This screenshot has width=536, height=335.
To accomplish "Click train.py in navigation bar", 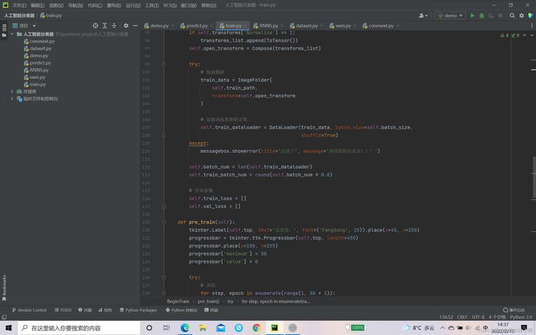I will click(x=51, y=15).
